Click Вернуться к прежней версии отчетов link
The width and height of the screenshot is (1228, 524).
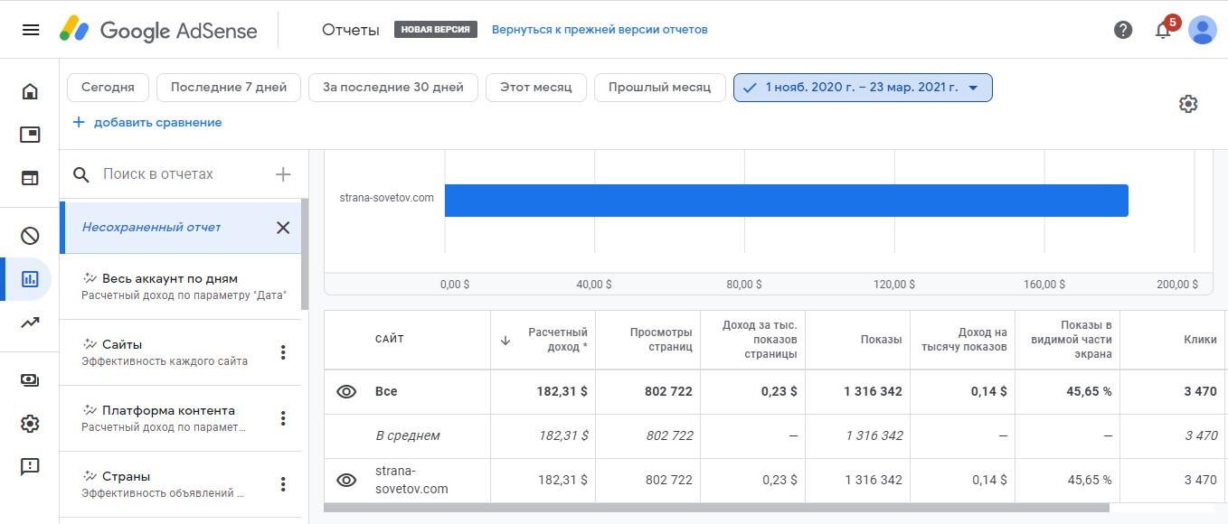[600, 30]
